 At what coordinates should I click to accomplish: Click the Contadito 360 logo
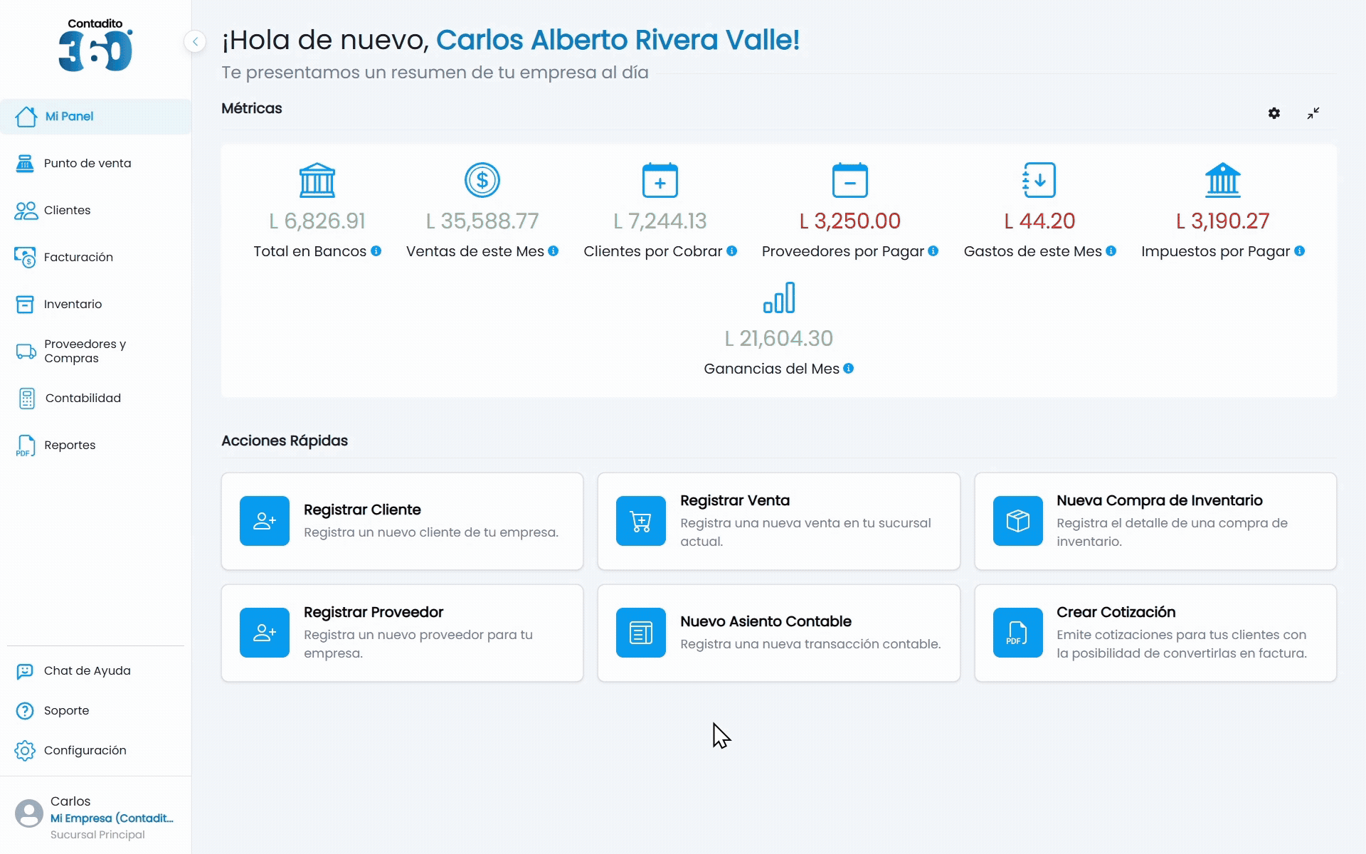click(x=95, y=45)
